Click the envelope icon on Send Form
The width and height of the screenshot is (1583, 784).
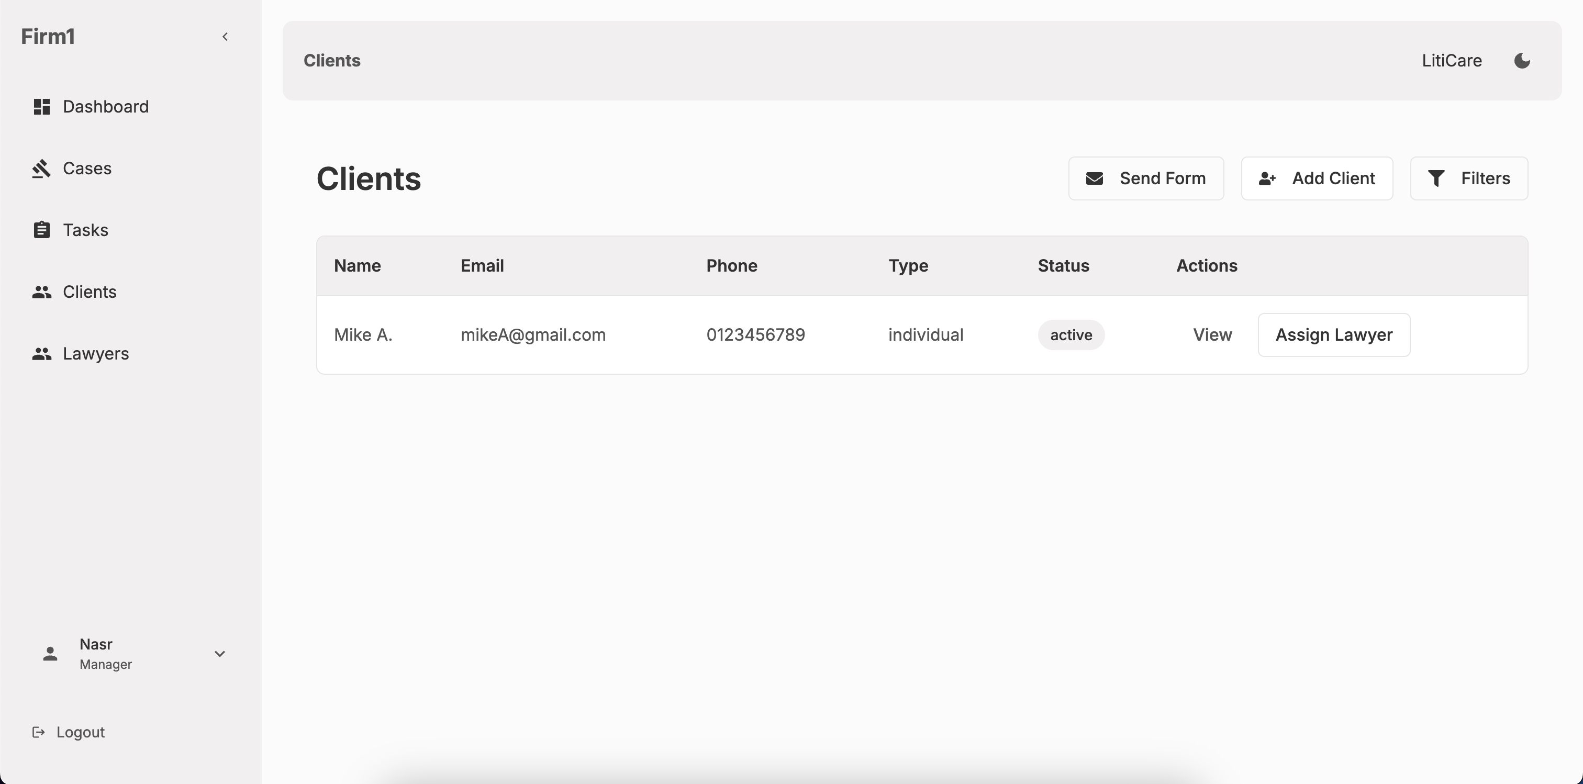1095,178
